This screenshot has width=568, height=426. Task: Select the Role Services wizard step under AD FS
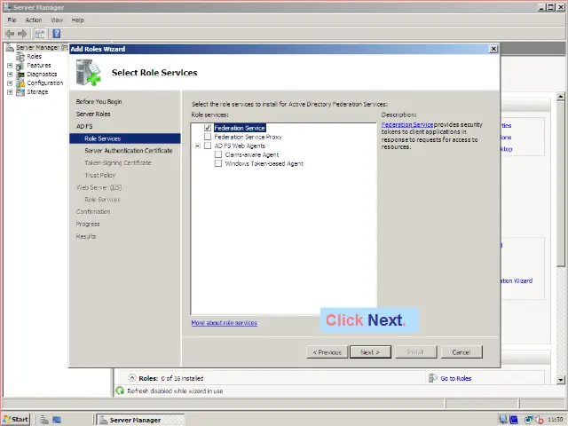pos(124,138)
